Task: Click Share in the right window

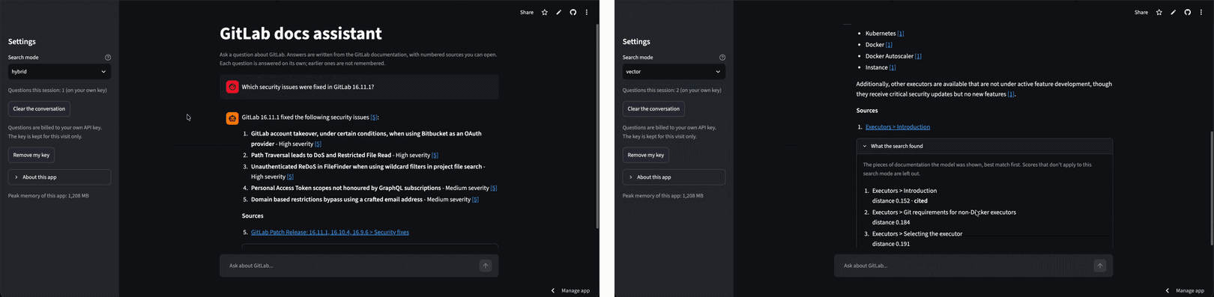Action: pyautogui.click(x=1141, y=12)
